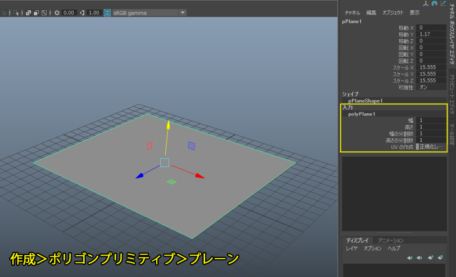
Task: Click the 移動 Y value field
Action: click(x=431, y=34)
